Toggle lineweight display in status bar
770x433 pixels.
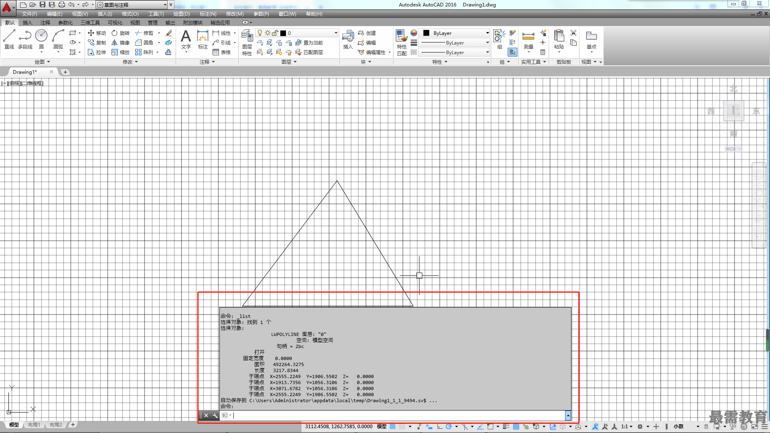506,427
